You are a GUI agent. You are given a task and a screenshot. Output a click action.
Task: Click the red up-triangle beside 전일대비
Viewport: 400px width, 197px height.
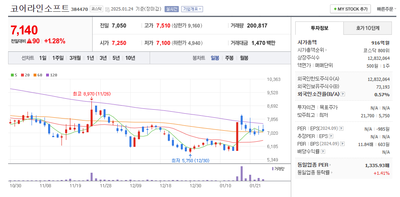[x=29, y=41]
